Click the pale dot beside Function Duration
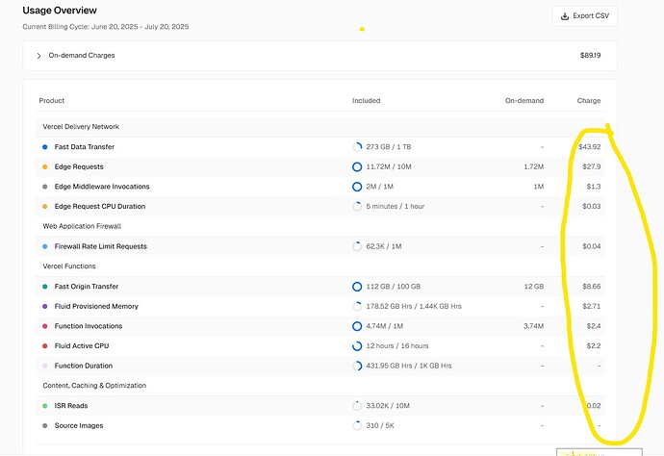The image size is (664, 456). pos(45,366)
